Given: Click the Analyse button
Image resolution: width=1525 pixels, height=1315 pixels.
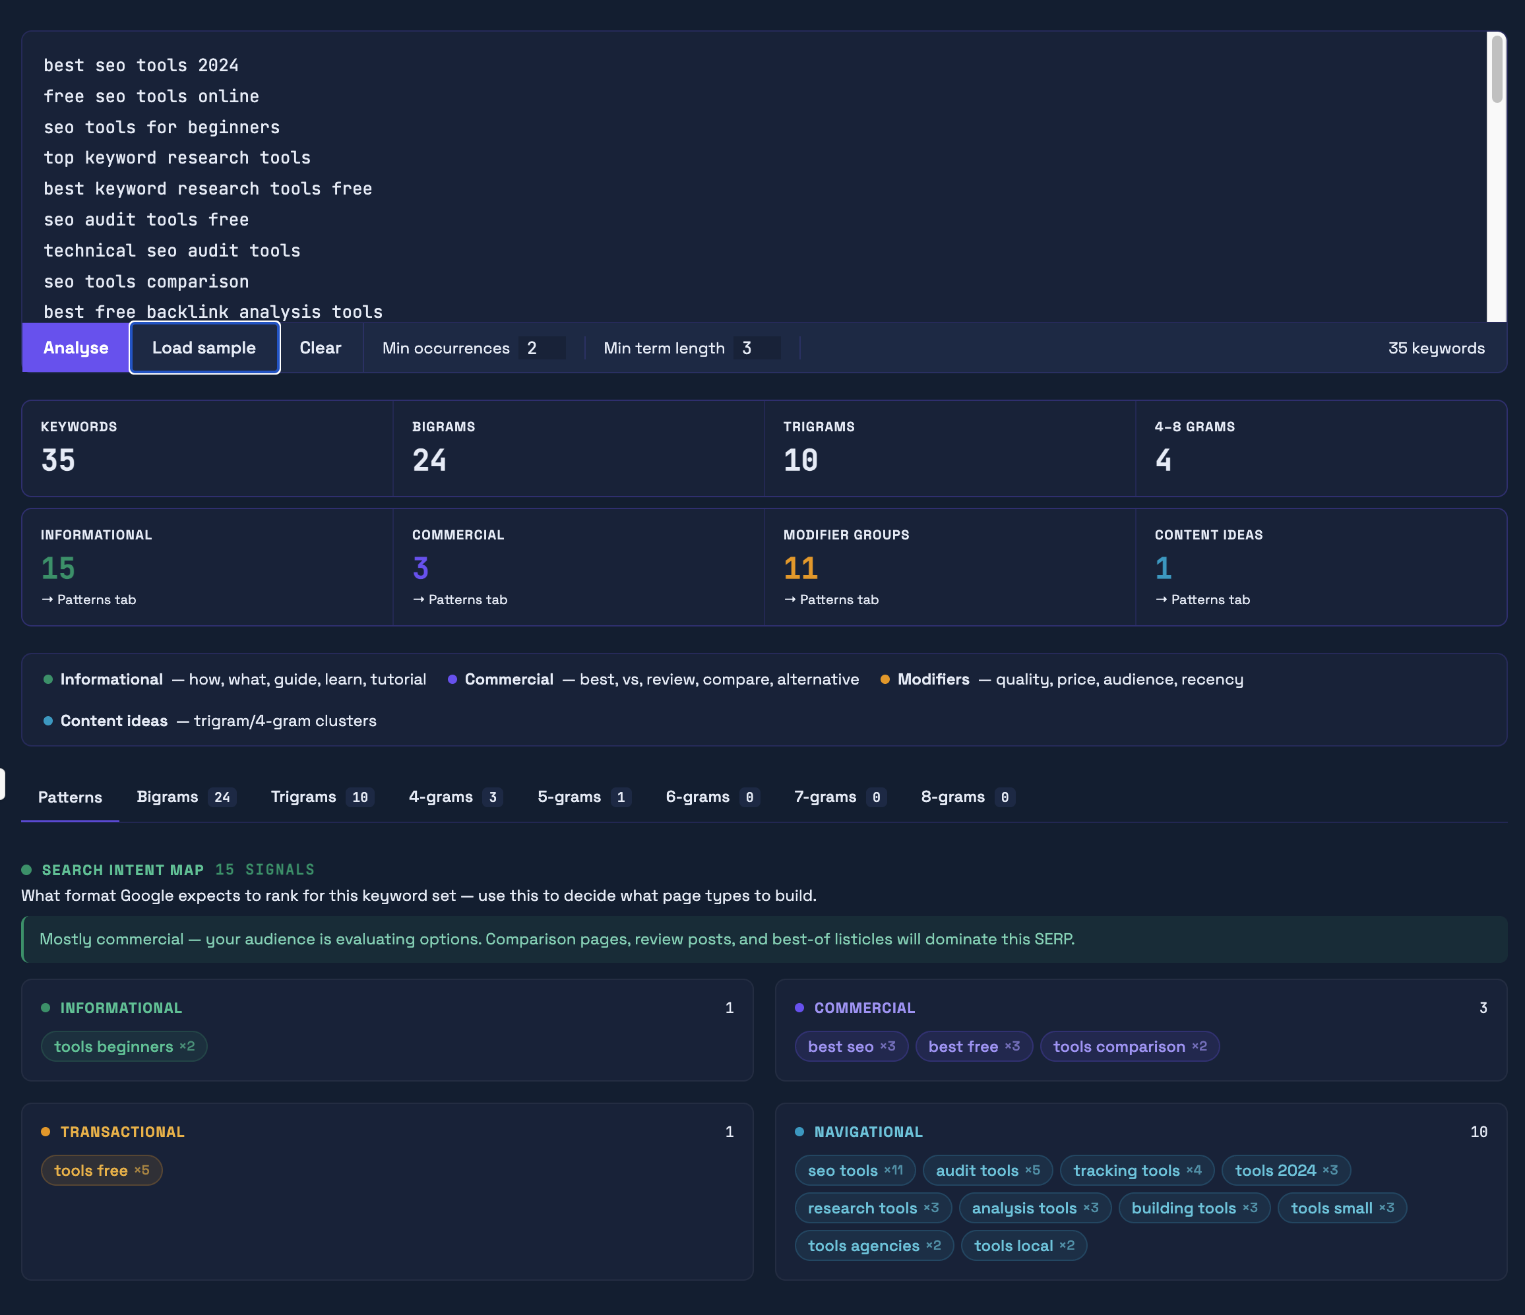Looking at the screenshot, I should [x=76, y=348].
